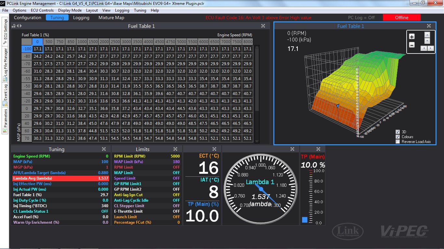Click the Launch Limit OFF row
Image resolution: width=444 pixels, height=249 pixels.
click(x=147, y=217)
